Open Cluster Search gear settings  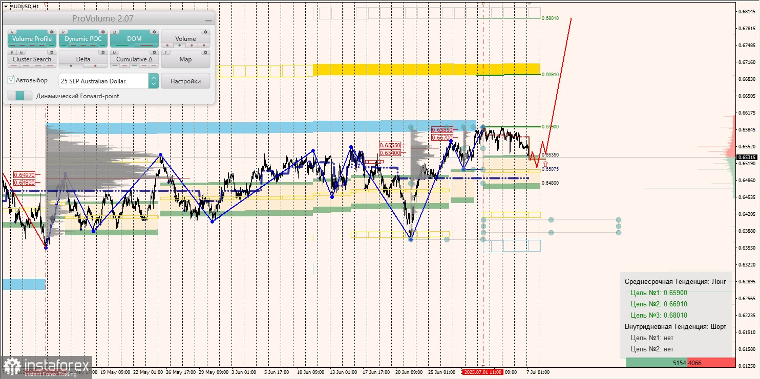pos(52,52)
